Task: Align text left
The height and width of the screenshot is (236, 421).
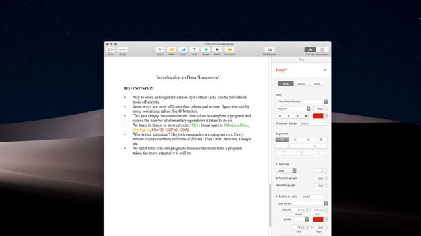Action: pyautogui.click(x=282, y=140)
